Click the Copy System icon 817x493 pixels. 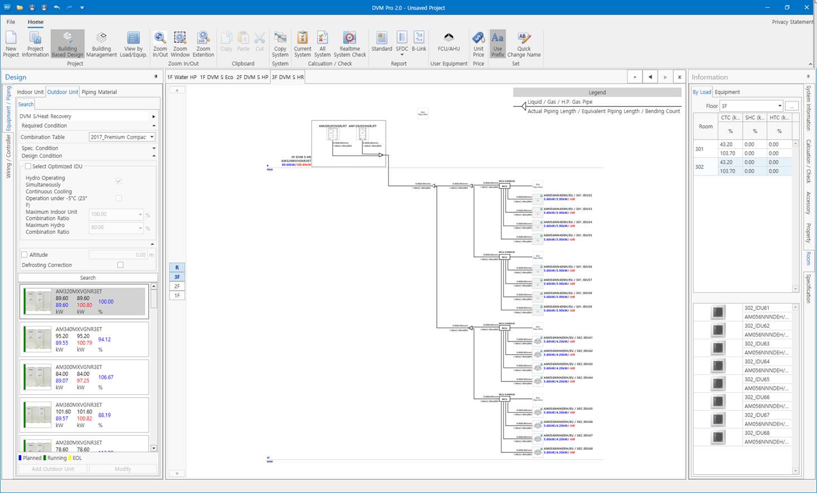(x=280, y=44)
